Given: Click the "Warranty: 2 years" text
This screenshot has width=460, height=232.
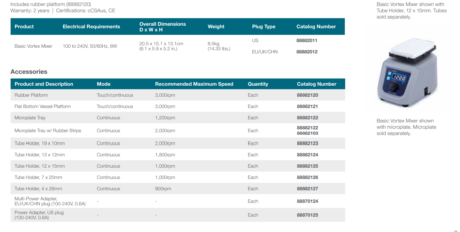Looking at the screenshot, I should tap(30, 10).
